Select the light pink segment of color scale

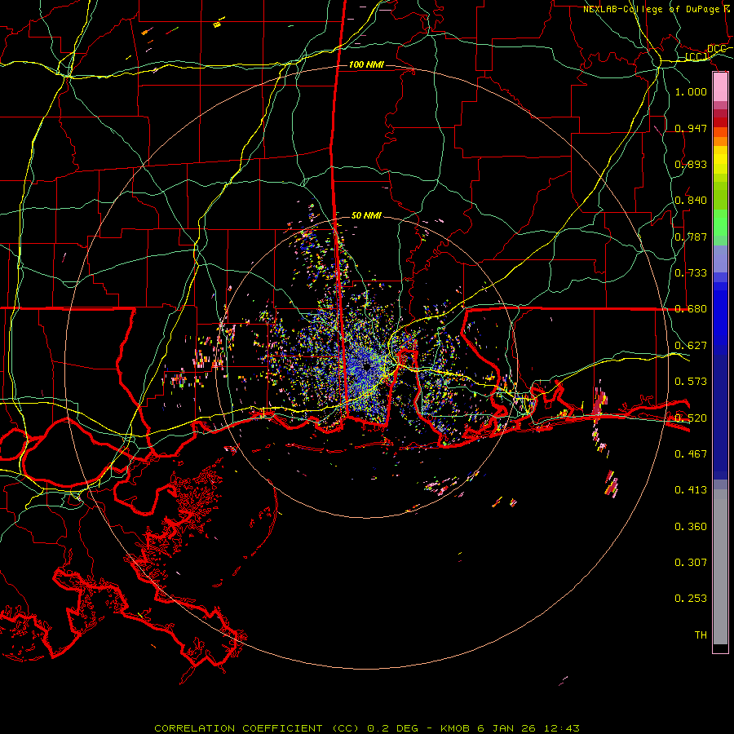tap(720, 87)
